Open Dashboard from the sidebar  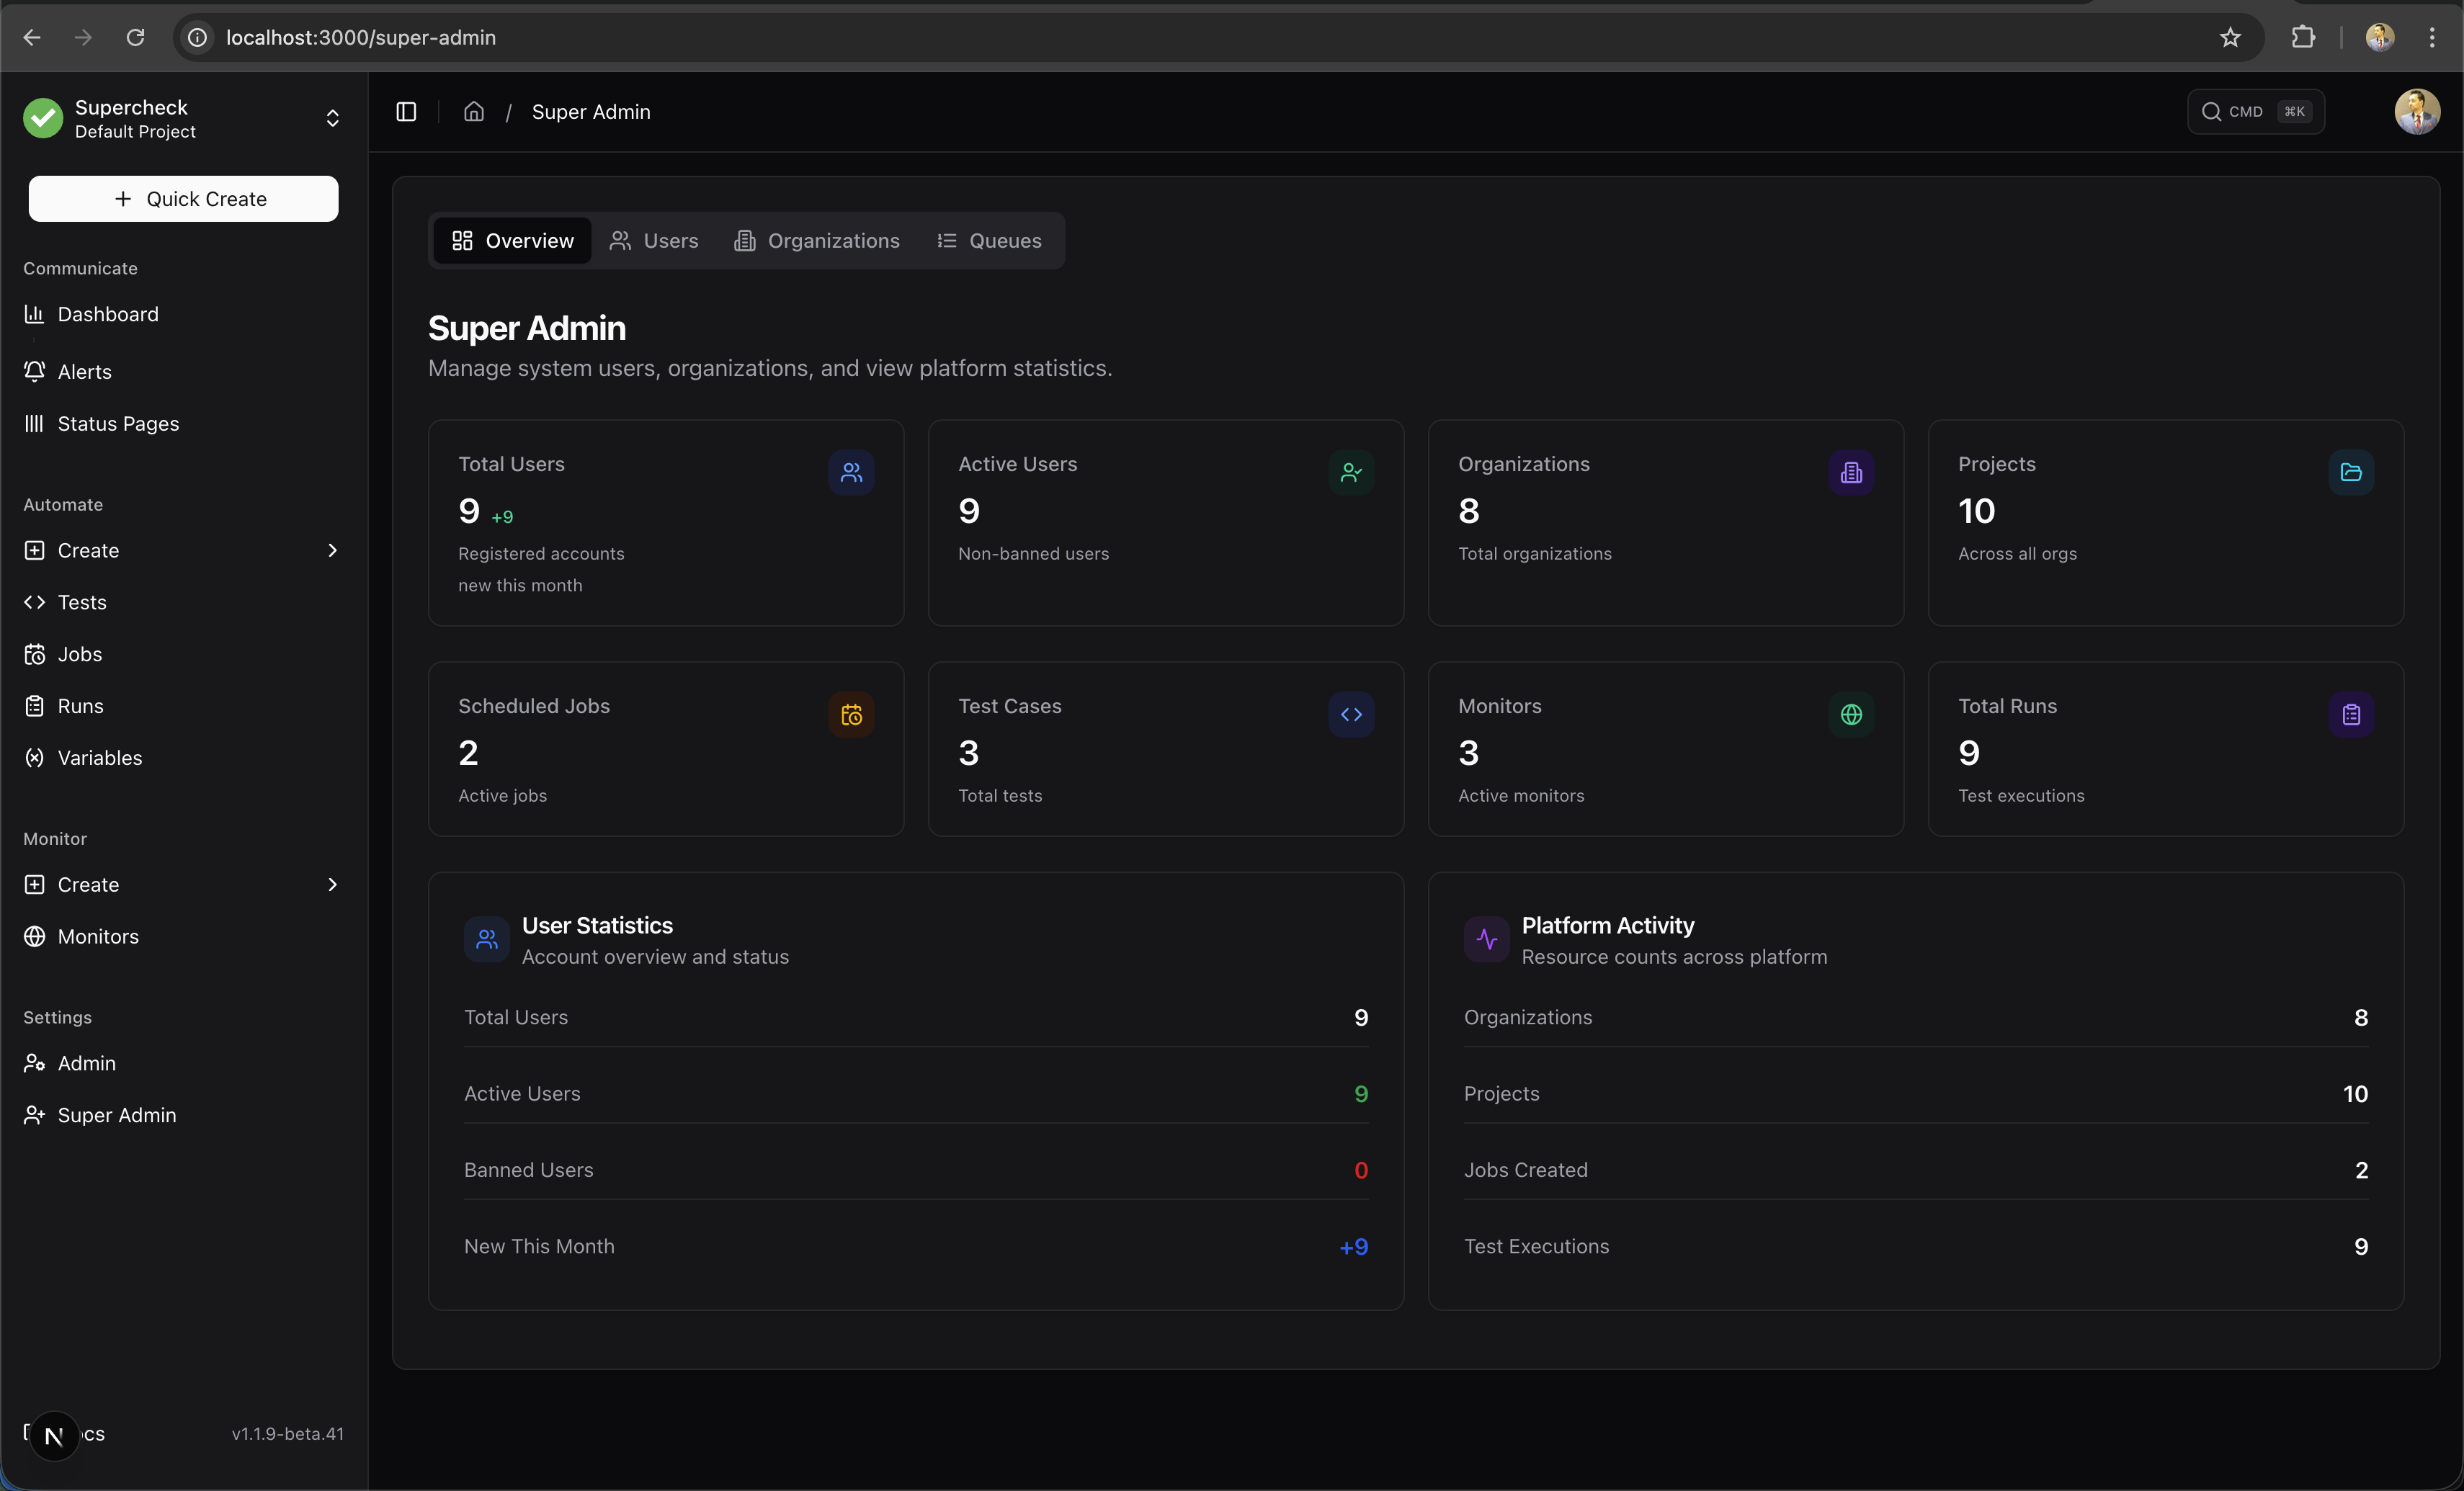(x=108, y=314)
